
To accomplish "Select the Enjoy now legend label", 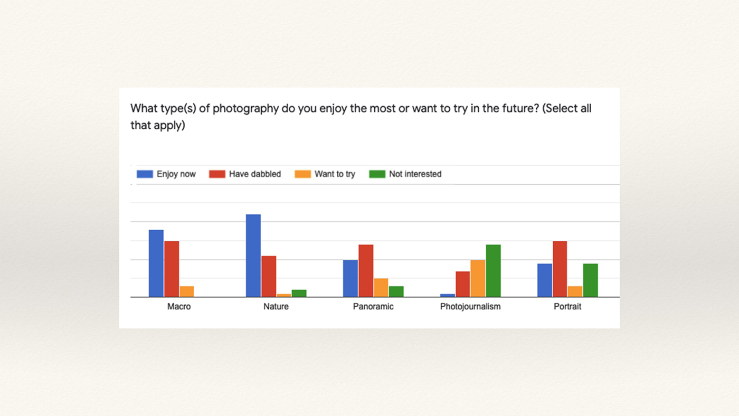I will (x=176, y=174).
